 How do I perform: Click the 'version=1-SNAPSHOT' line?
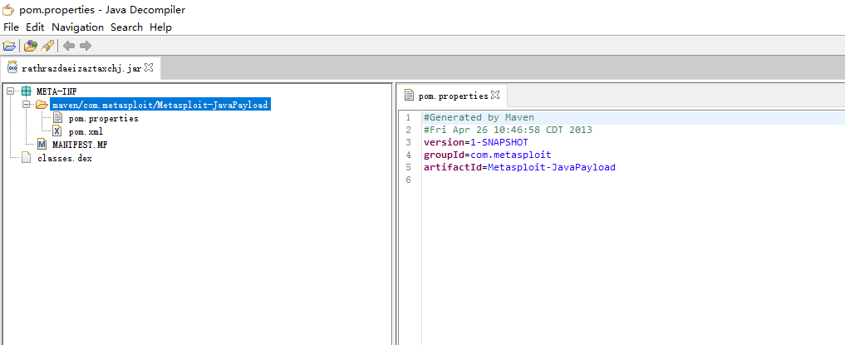[x=476, y=142]
